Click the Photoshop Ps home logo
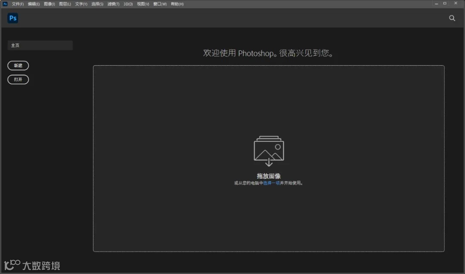 coord(13,18)
